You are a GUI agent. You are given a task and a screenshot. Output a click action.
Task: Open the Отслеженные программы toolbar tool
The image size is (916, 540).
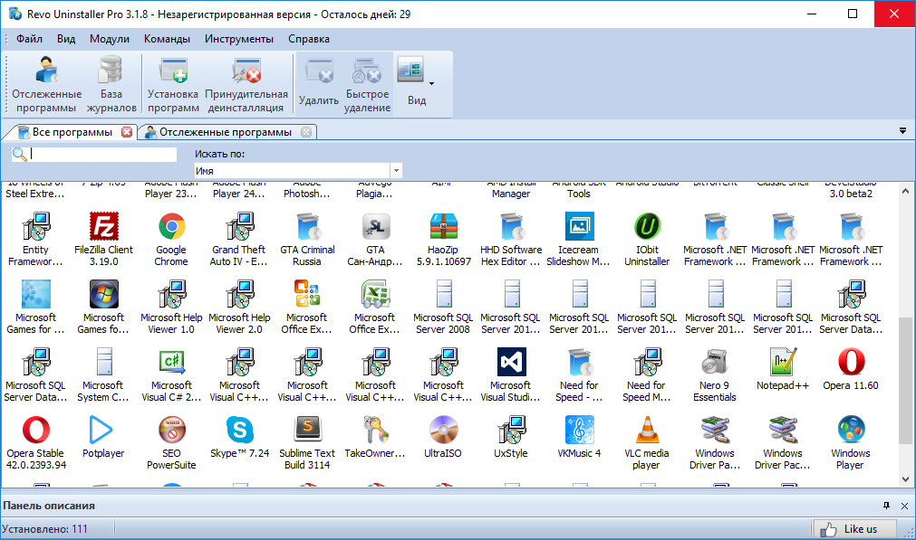pos(47,84)
